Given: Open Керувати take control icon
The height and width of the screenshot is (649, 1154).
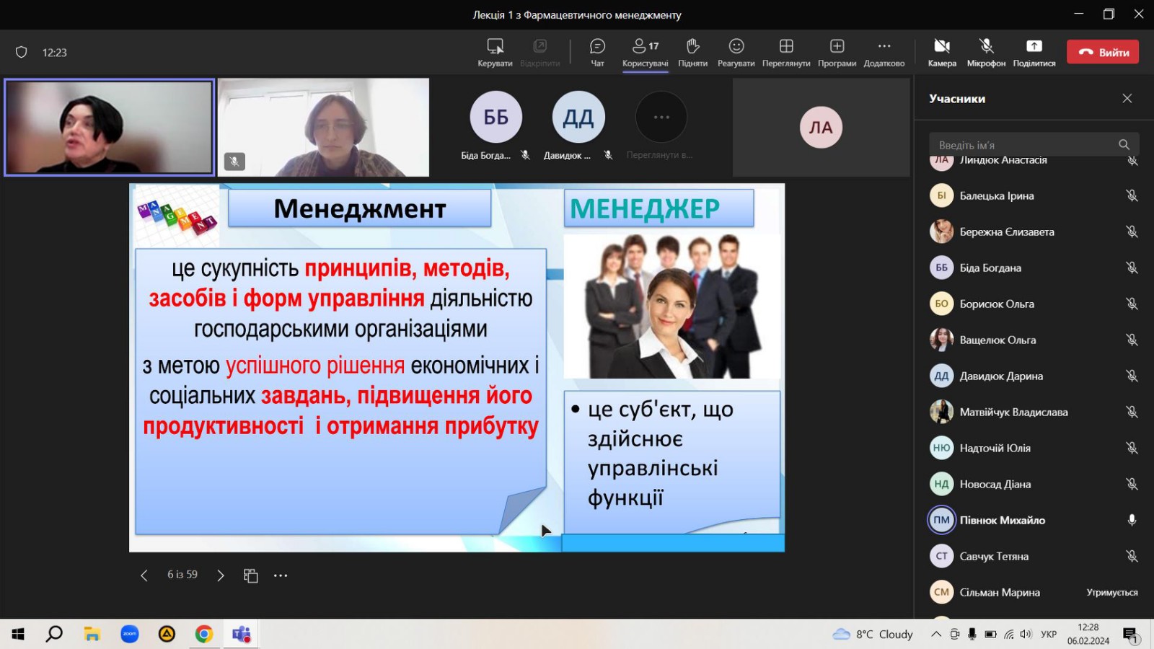Looking at the screenshot, I should tap(495, 52).
